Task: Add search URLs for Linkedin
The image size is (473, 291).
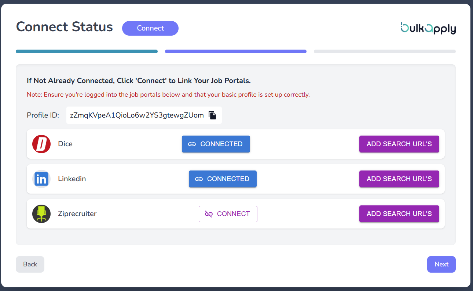Action: [x=399, y=179]
